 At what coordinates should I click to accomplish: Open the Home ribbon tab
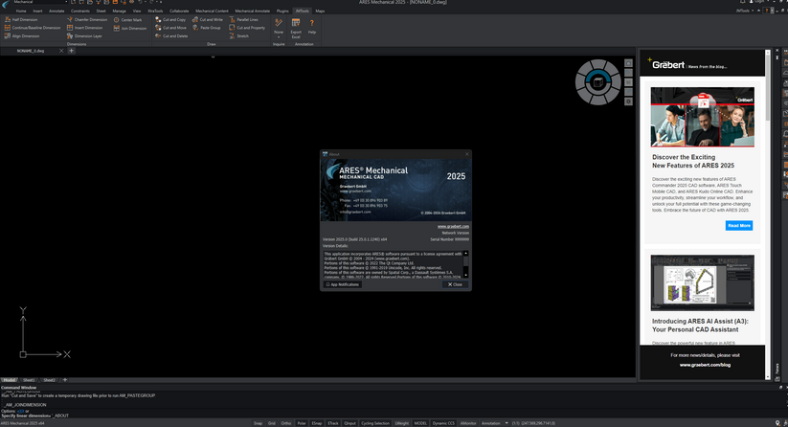click(21, 11)
